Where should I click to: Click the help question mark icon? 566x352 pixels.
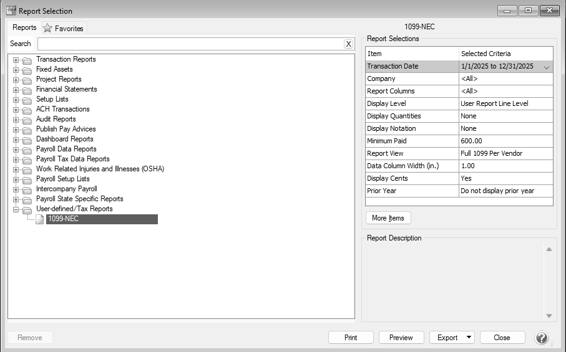coord(542,338)
